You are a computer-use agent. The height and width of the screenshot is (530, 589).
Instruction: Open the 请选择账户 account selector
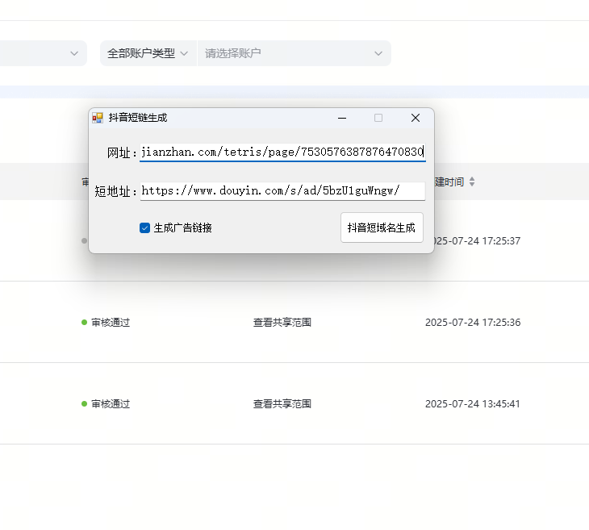pos(294,53)
